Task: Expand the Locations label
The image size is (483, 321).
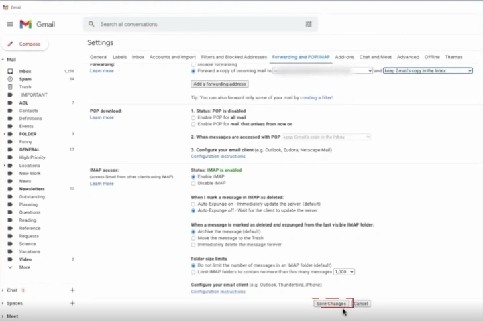Action: [x=4, y=166]
